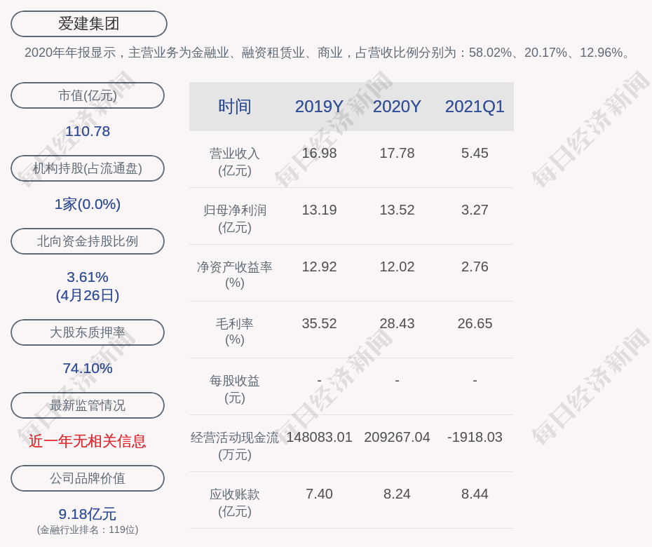This screenshot has width=652, height=547.
Task: Select gross margin value 28.43
Action: click(x=397, y=323)
